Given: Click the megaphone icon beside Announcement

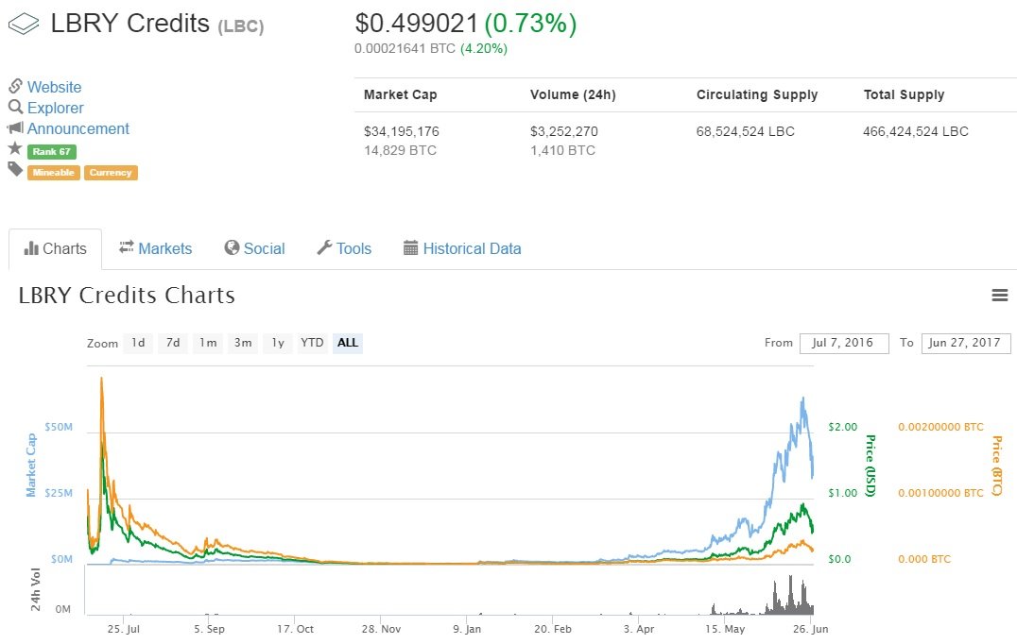Looking at the screenshot, I should [15, 127].
